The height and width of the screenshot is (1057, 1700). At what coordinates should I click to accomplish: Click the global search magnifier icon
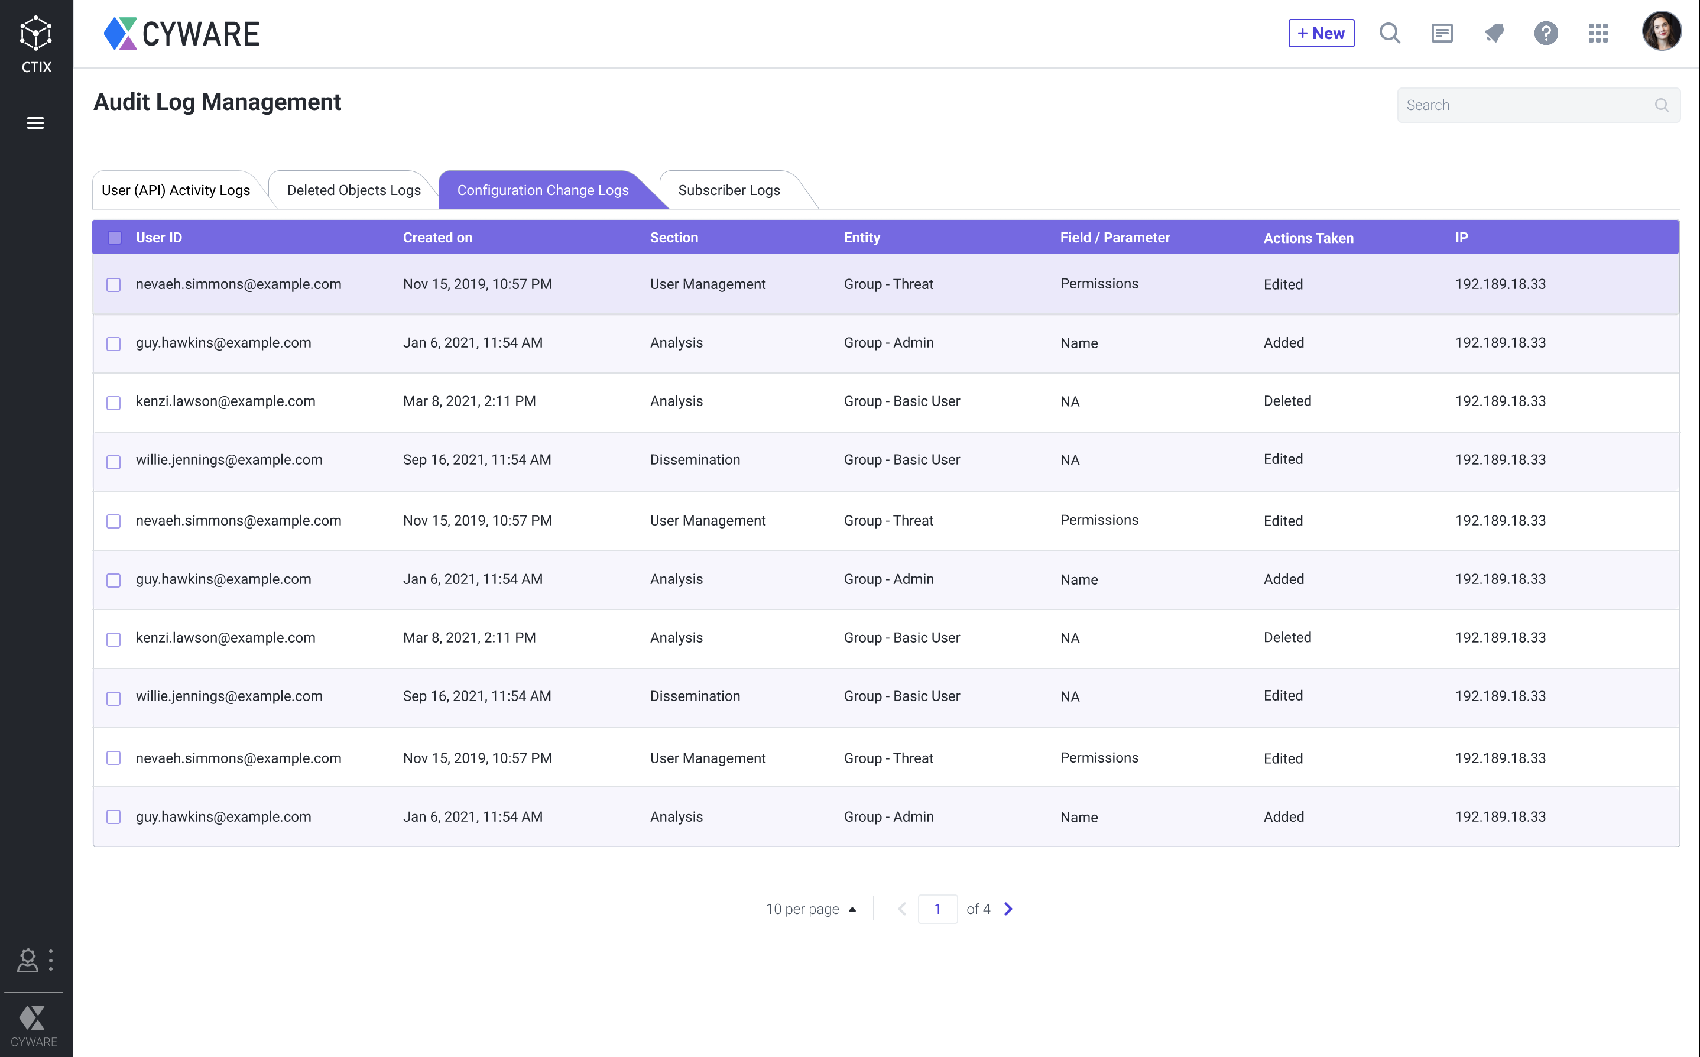1389,33
